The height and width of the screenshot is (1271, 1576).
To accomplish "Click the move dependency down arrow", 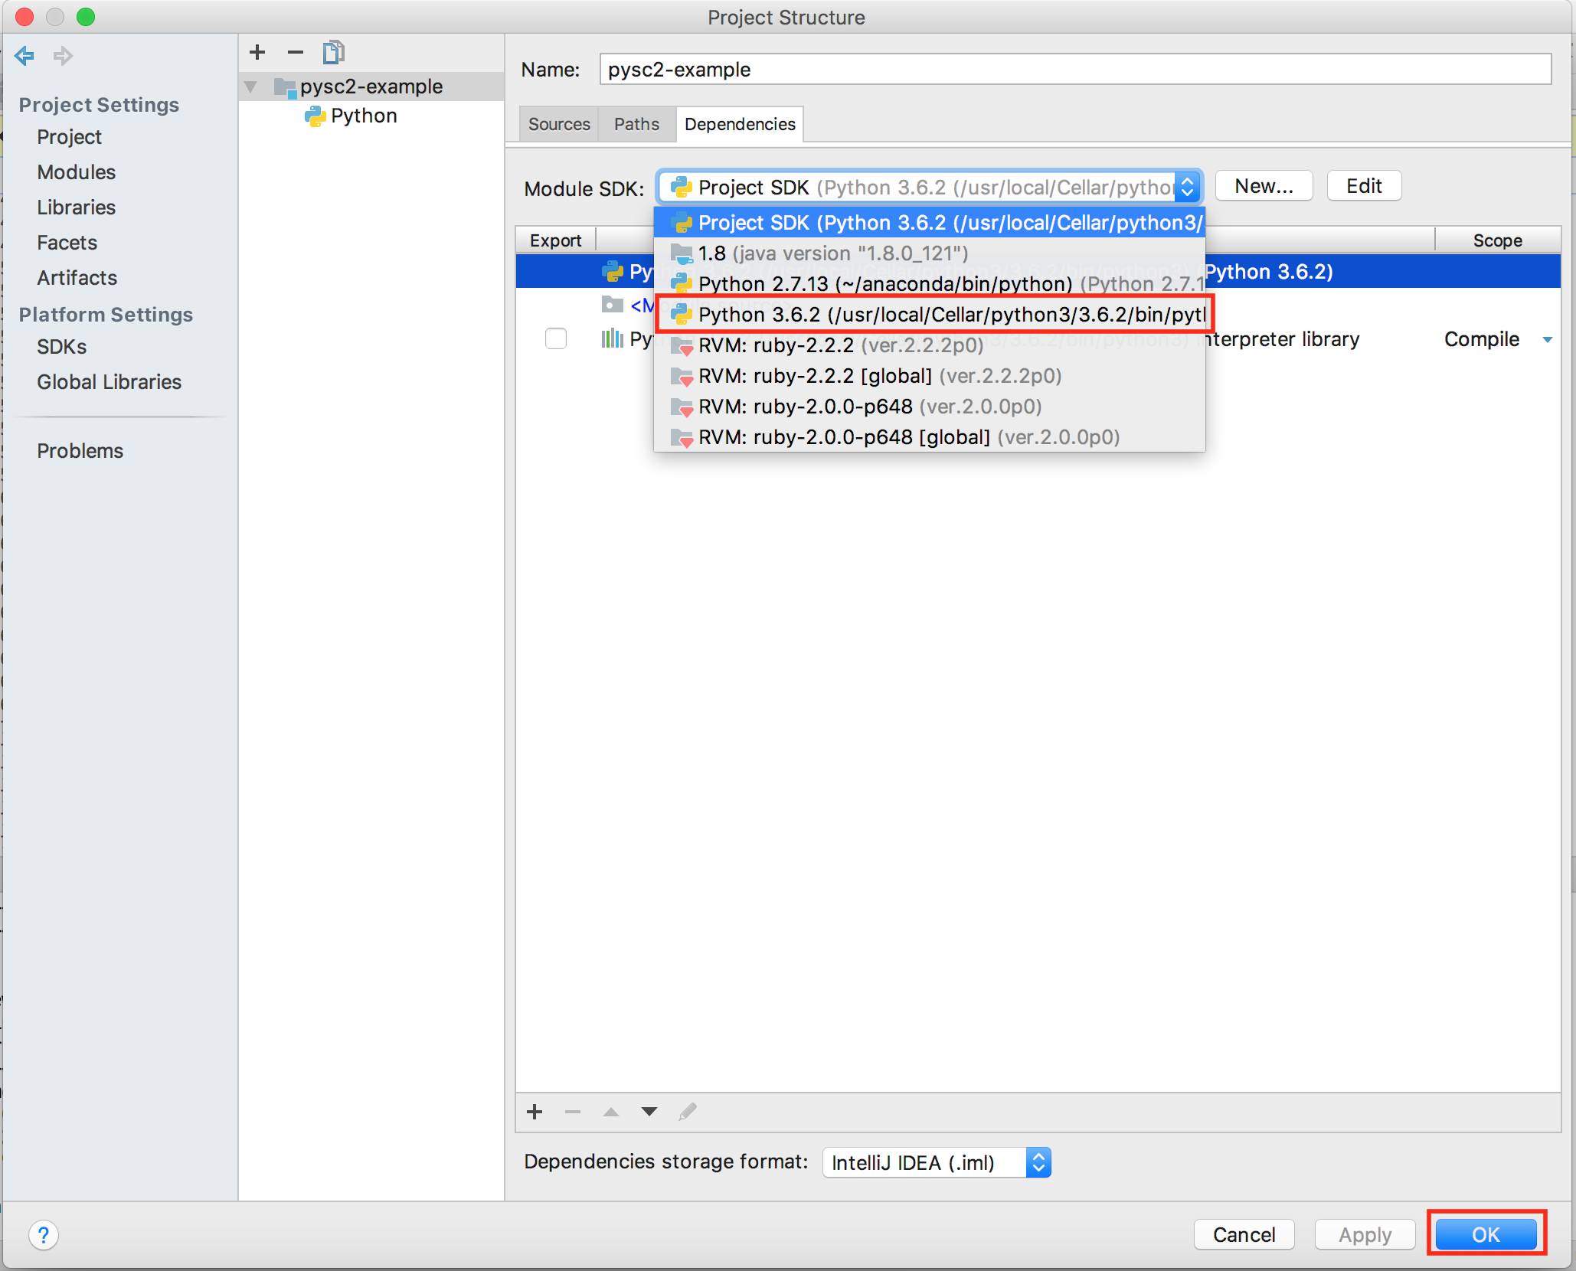I will (649, 1112).
